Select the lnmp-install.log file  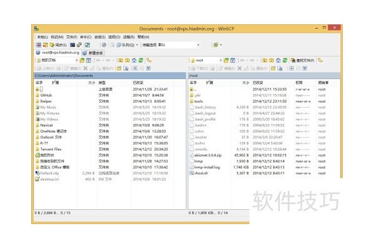207,167
